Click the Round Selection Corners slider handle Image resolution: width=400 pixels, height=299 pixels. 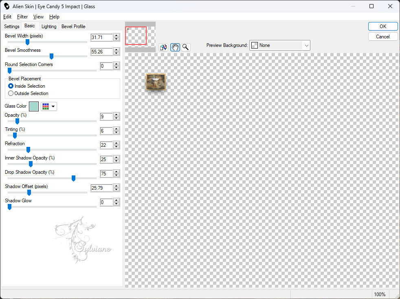pos(9,71)
